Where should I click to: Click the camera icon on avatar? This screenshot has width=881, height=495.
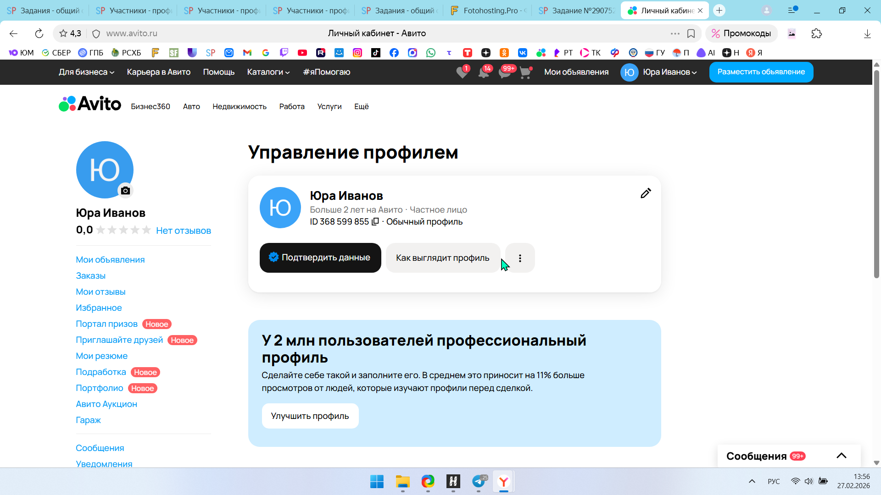[x=125, y=191]
